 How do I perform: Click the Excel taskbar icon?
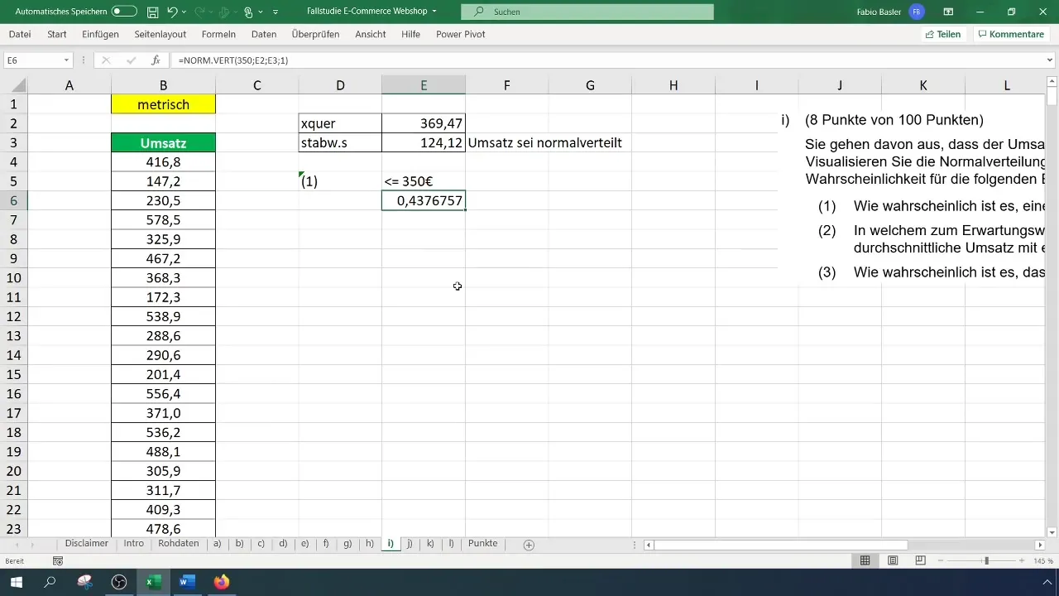click(x=153, y=582)
